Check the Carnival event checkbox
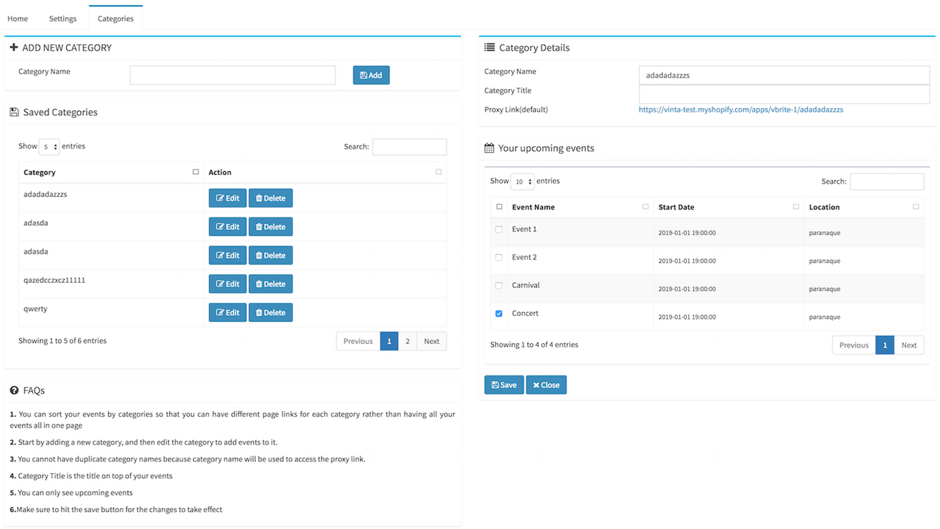 [x=499, y=285]
